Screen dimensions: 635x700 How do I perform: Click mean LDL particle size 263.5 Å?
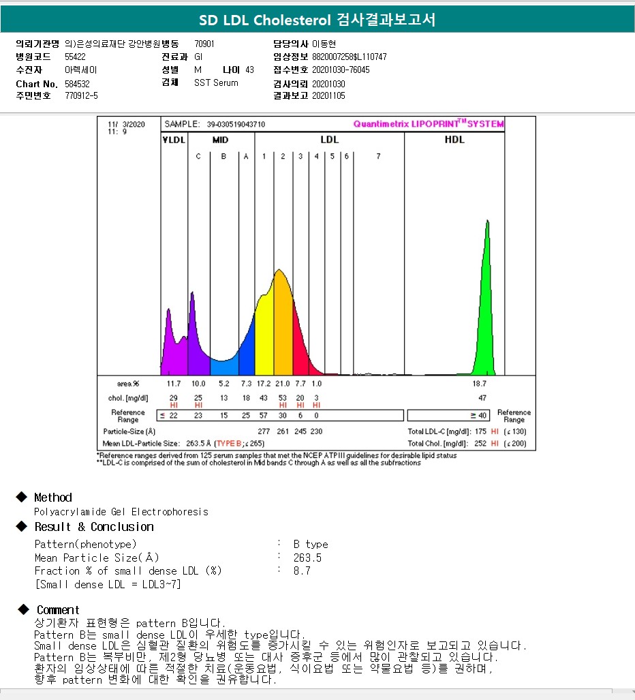pos(198,443)
